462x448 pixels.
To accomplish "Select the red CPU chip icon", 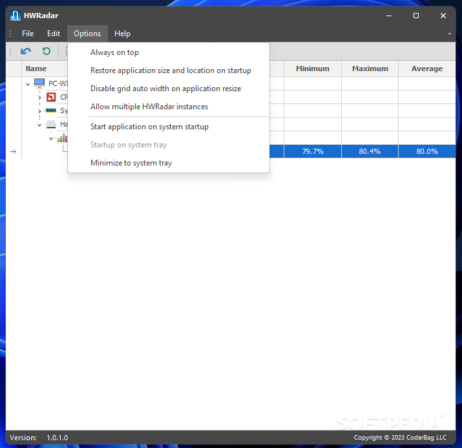I will point(51,97).
